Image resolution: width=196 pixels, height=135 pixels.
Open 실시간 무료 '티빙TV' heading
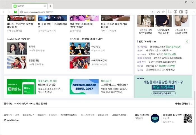coord(18,39)
